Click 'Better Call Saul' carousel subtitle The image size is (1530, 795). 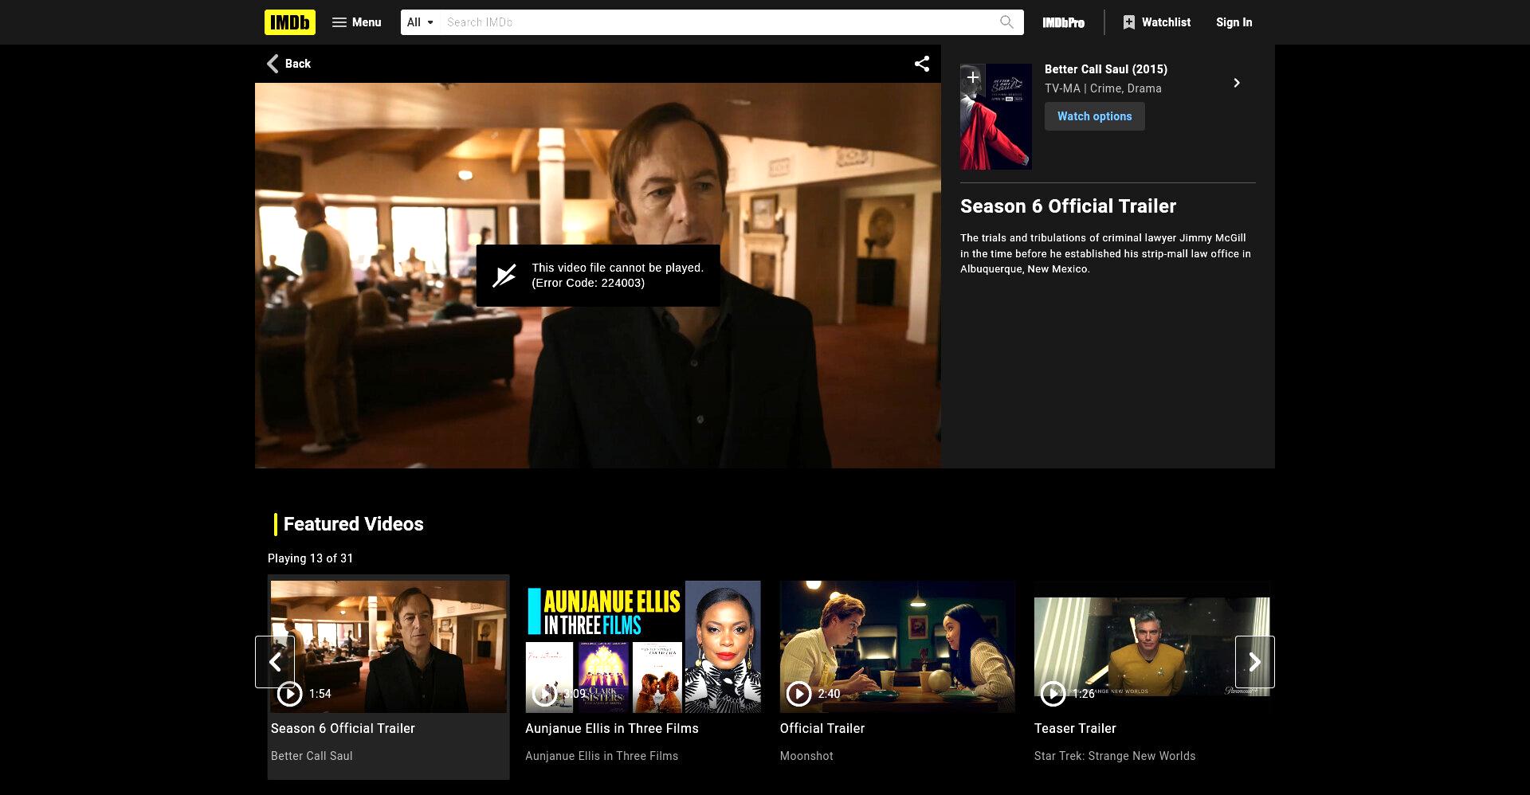click(312, 756)
